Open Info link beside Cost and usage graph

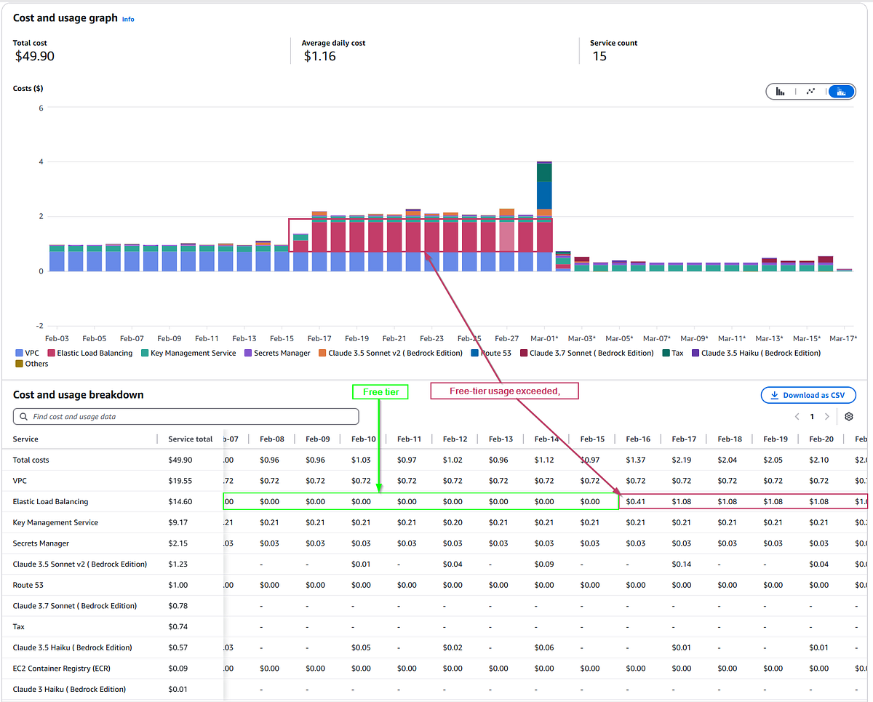128,19
